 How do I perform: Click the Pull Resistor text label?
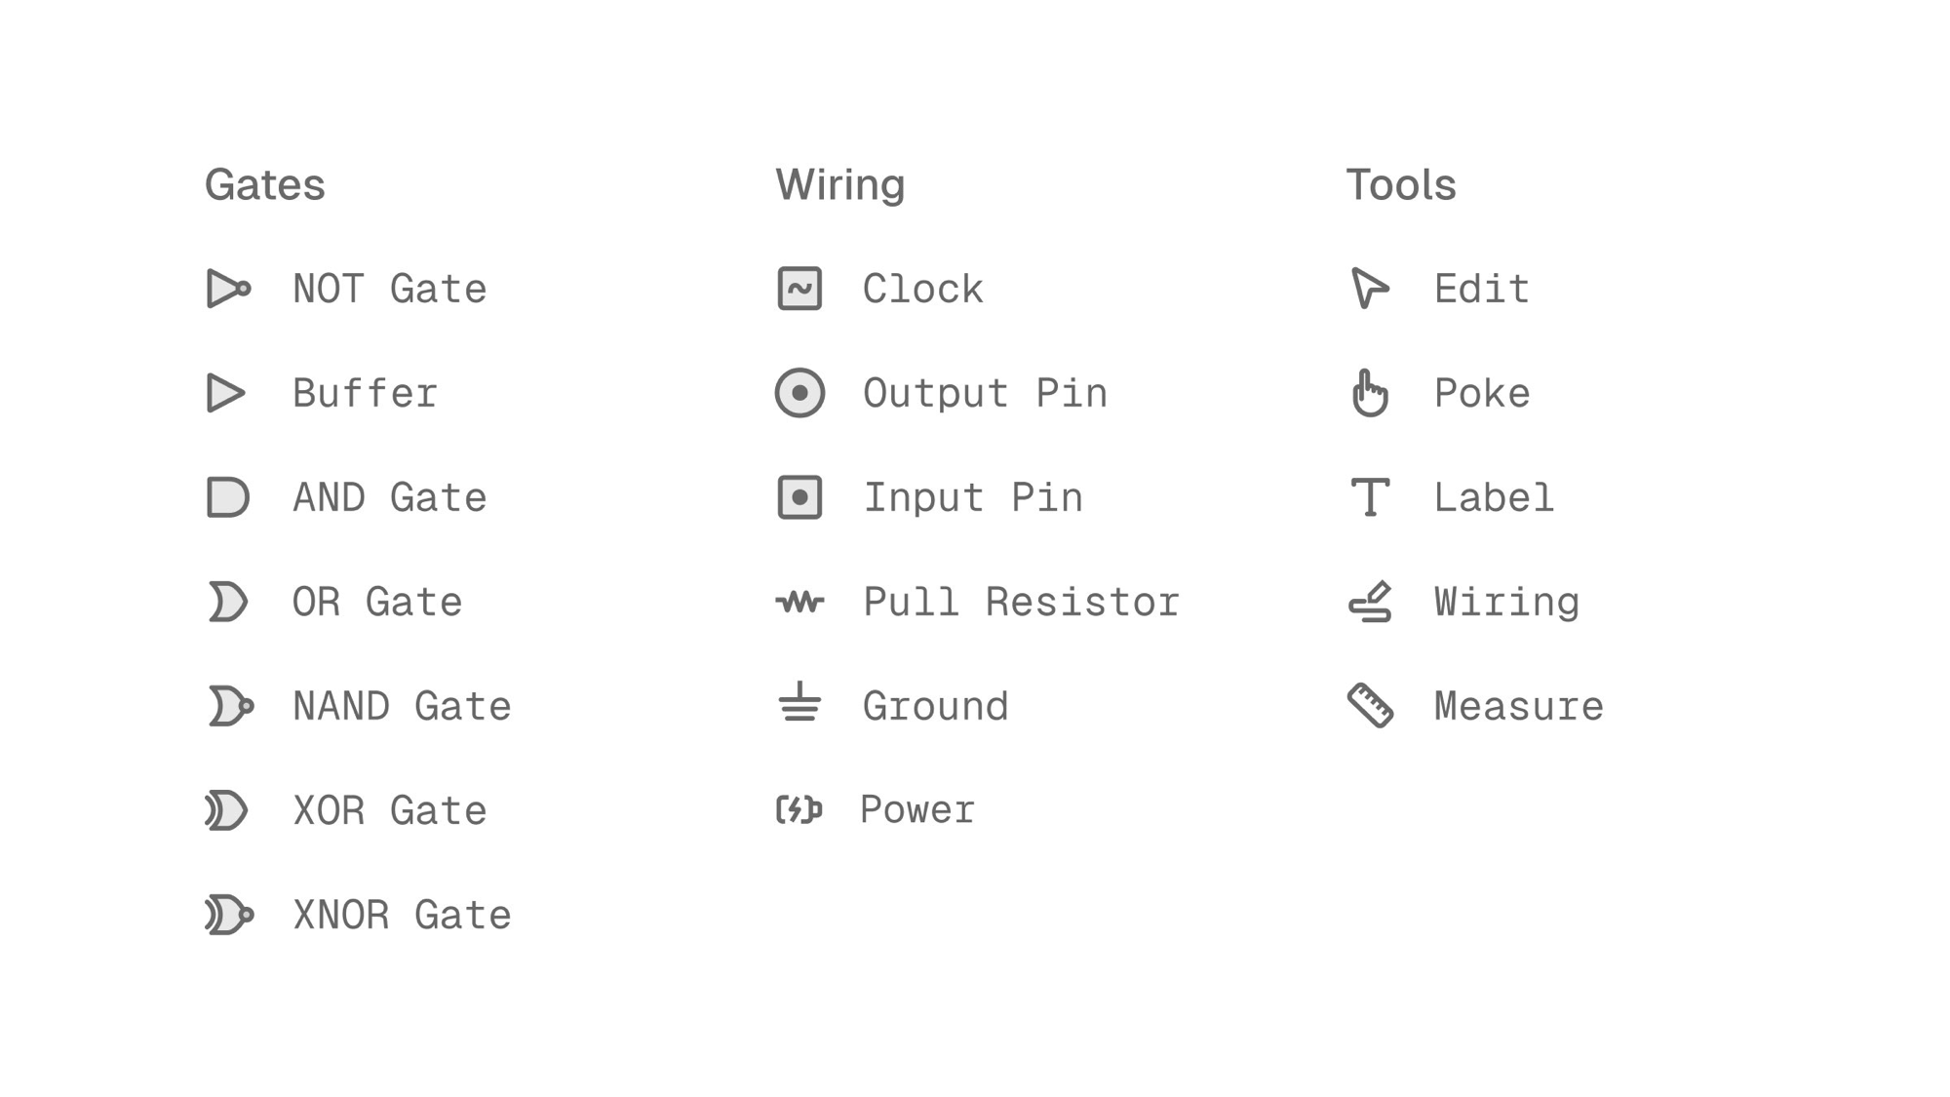tap(1021, 603)
